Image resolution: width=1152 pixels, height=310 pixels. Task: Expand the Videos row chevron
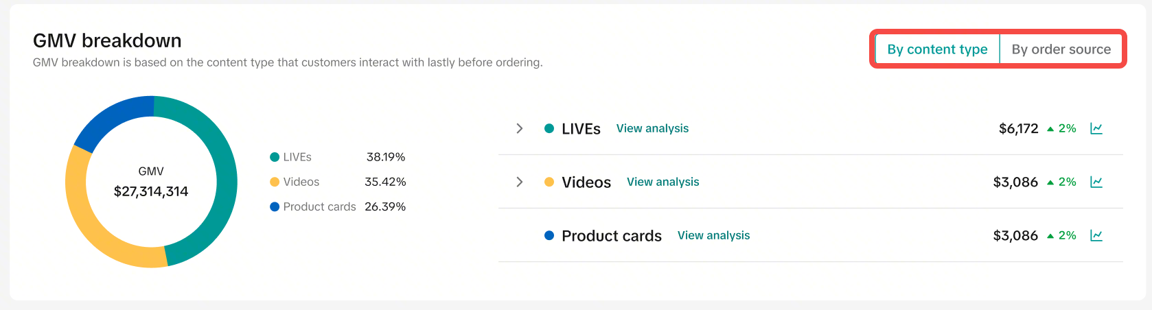pos(520,182)
